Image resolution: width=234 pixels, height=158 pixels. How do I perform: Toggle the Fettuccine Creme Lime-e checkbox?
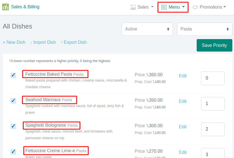pos(13,152)
